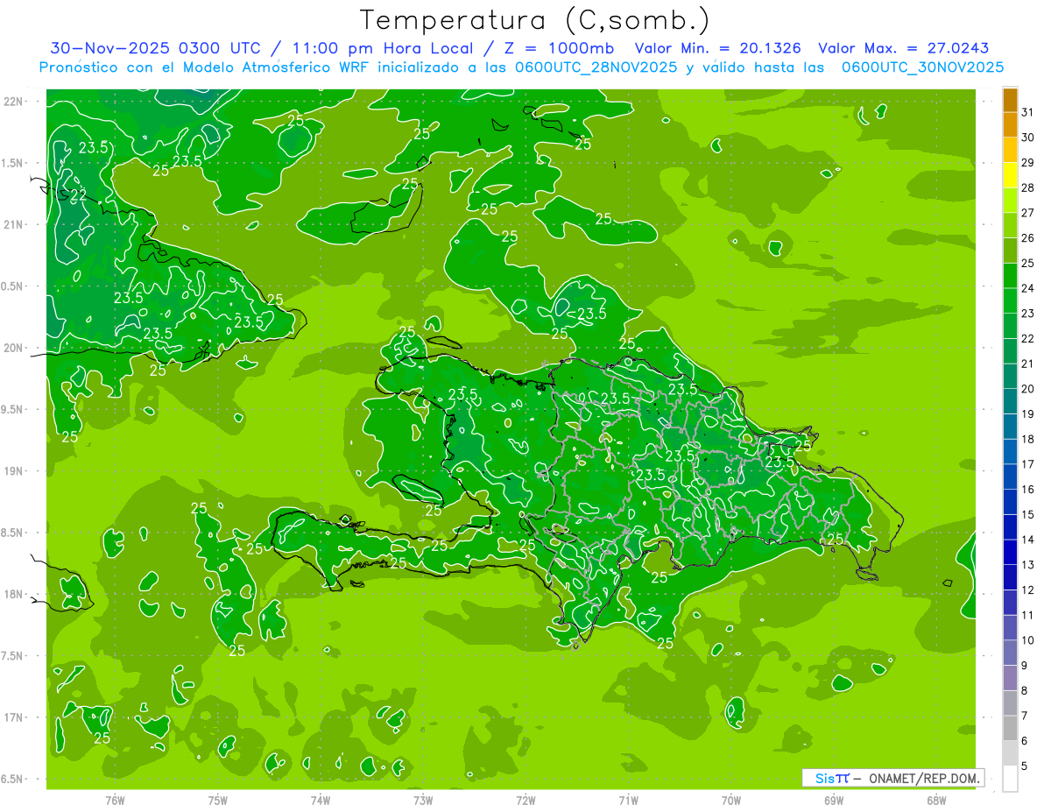1051x812 pixels.
Task: Click the bright yellow swatch in the color scale
Action: pos(1010,175)
